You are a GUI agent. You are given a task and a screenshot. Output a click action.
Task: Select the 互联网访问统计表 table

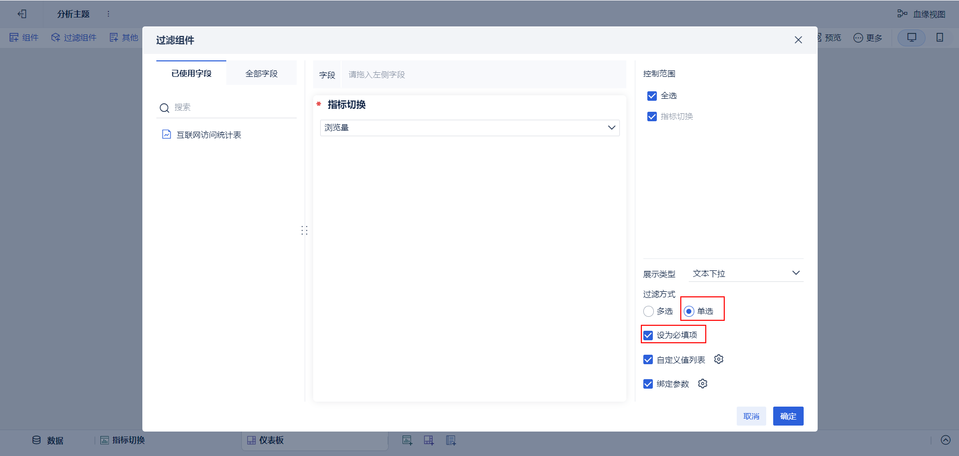[201, 135]
